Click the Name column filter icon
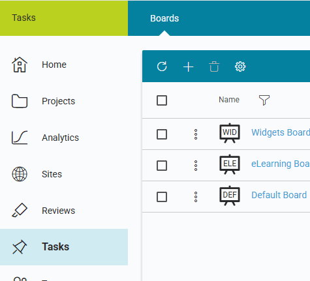Image resolution: width=310 pixels, height=281 pixels. coord(264,100)
